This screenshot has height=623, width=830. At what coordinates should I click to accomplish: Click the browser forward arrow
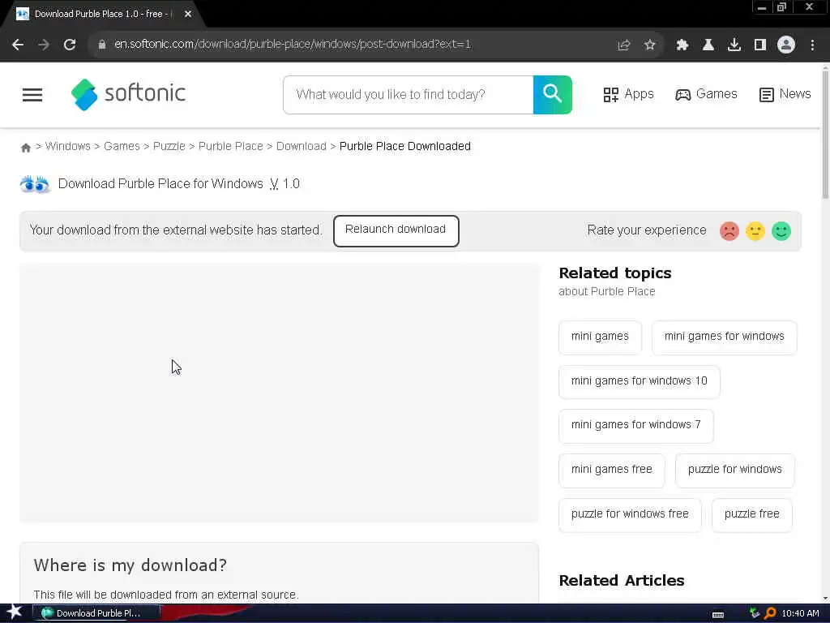coord(44,45)
